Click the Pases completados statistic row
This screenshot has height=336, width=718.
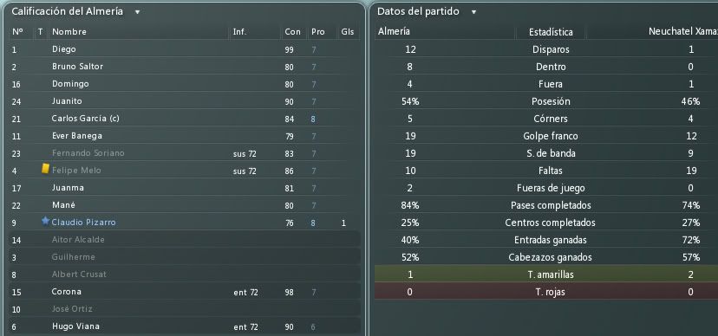tap(545, 205)
